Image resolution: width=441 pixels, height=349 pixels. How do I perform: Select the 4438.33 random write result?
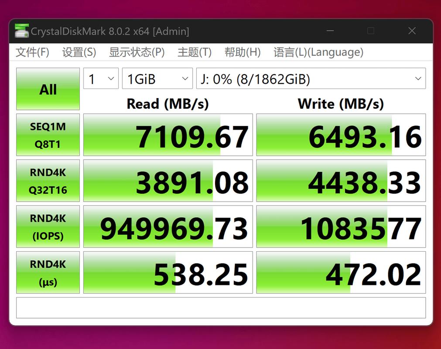pyautogui.click(x=341, y=181)
